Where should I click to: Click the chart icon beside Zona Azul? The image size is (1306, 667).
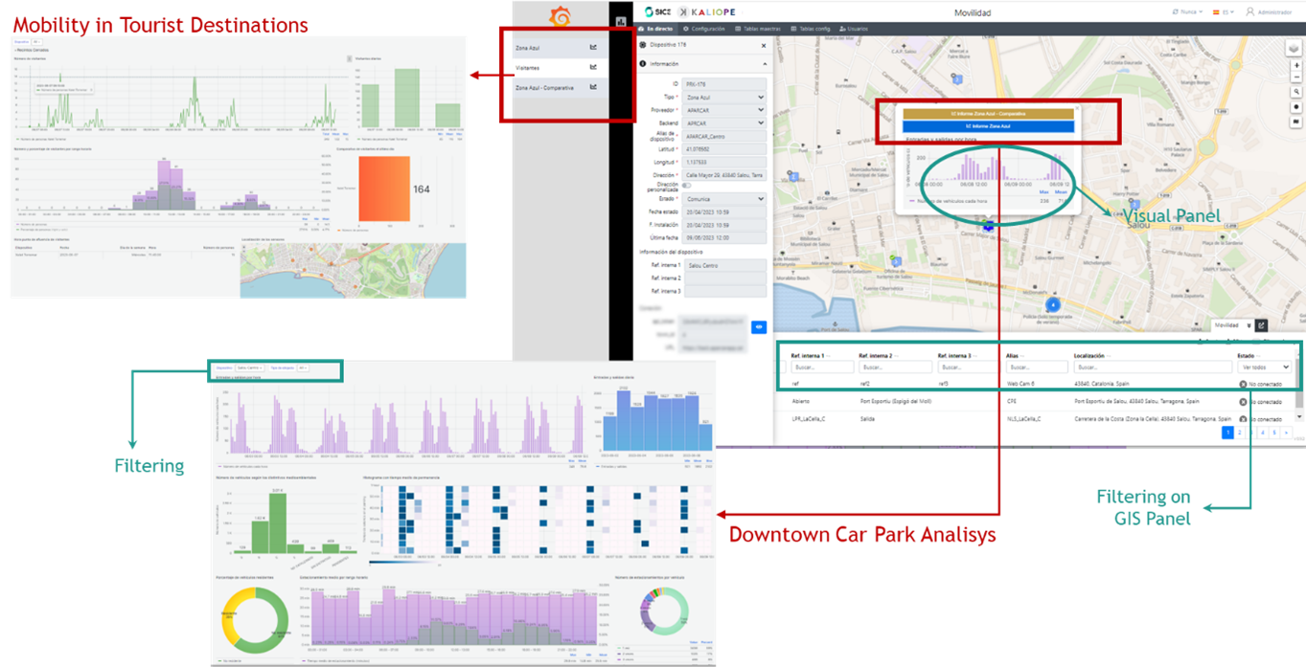pyautogui.click(x=593, y=47)
